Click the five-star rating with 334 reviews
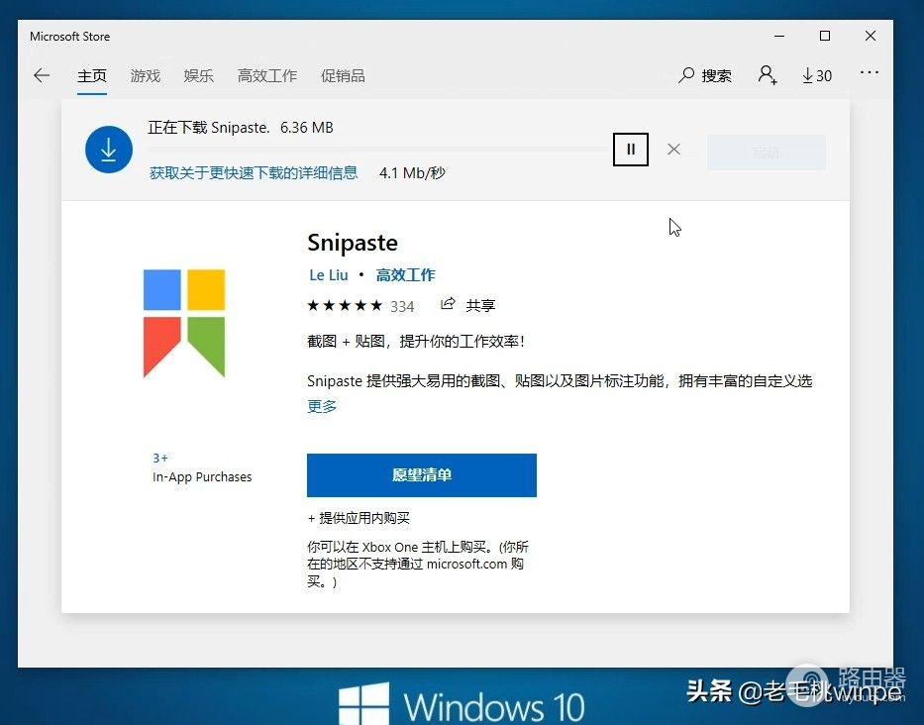 (360, 306)
